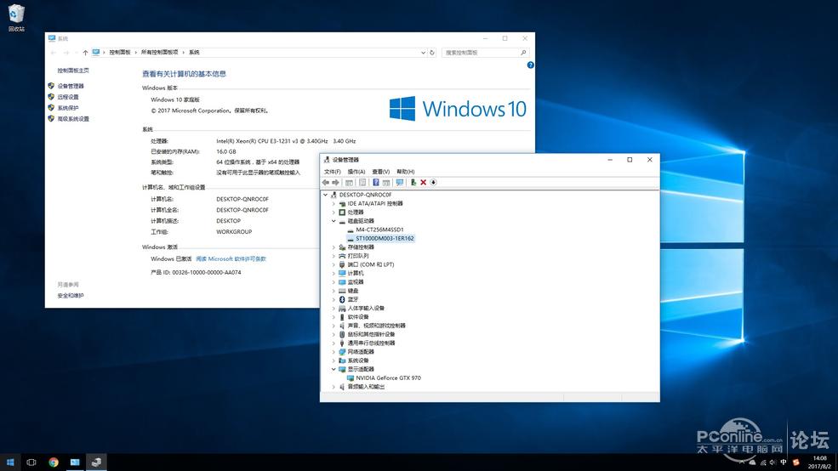Open the 文件(F) menu
The image size is (838, 471).
tap(333, 172)
